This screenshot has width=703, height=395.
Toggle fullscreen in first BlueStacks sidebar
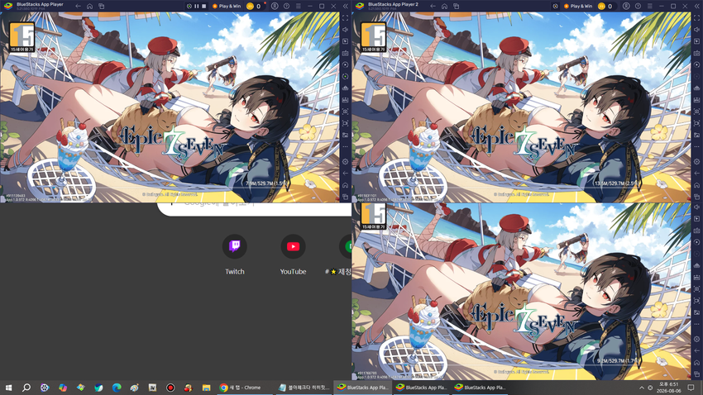345,18
